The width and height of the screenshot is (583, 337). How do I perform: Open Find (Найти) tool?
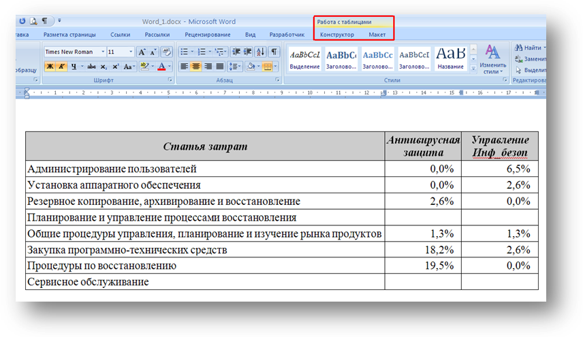pyautogui.click(x=530, y=48)
